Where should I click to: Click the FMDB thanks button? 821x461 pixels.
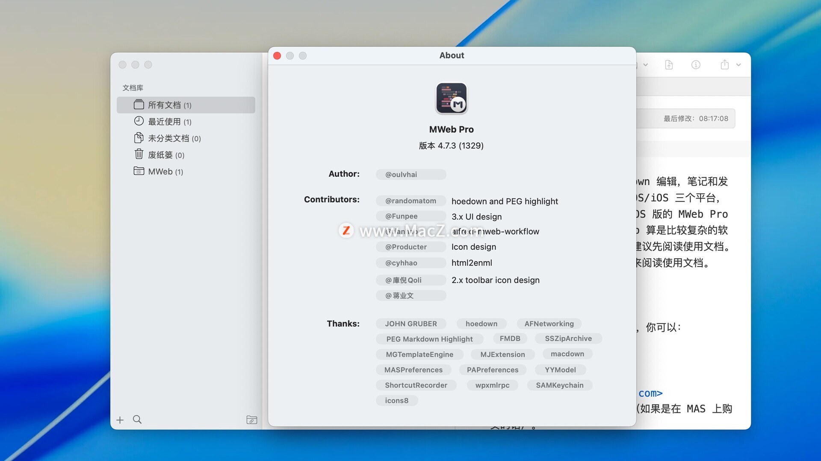tap(510, 338)
